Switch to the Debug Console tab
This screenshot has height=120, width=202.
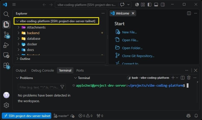pyautogui.click(x=43, y=70)
